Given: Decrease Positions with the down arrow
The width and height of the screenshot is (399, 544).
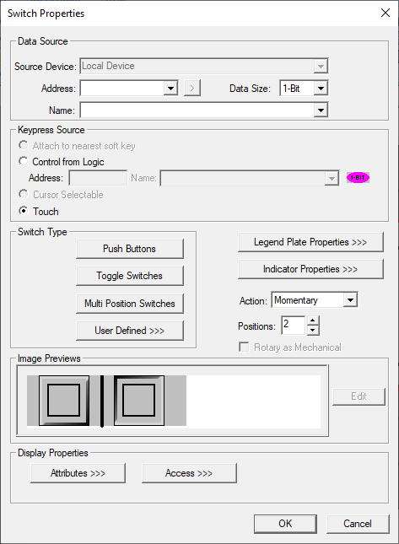Looking at the screenshot, I should tap(313, 330).
